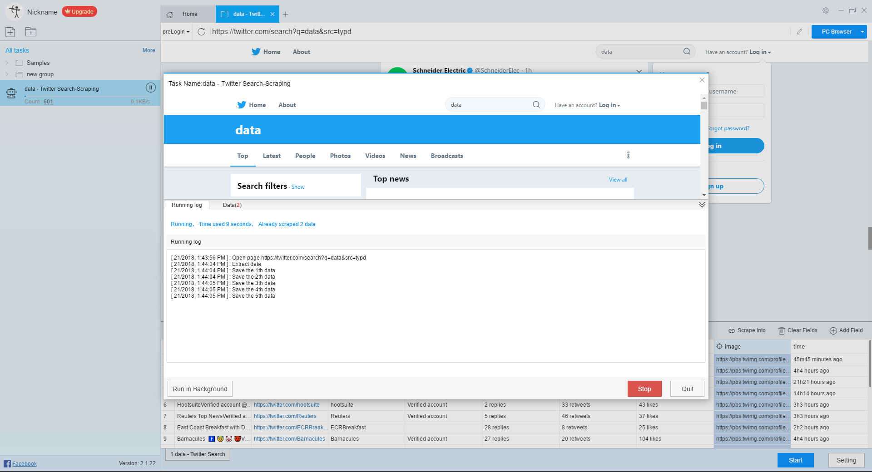Screen dimensions: 872x472
Task: Open Log in dropdown in dialog preview
Action: 609,105
